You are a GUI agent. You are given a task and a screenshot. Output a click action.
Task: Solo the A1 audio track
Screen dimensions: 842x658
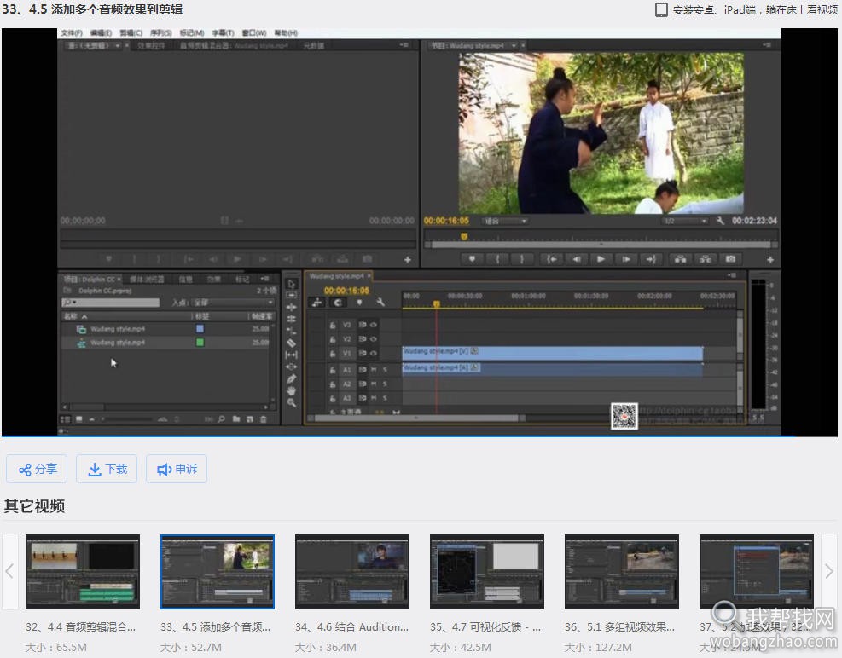[x=385, y=370]
